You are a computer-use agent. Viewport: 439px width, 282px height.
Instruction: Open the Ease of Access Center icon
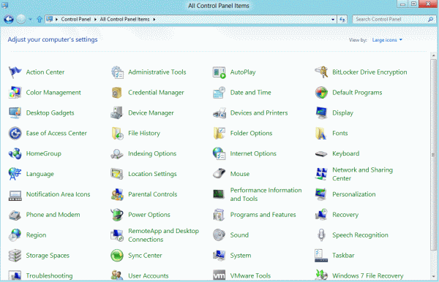coord(15,133)
